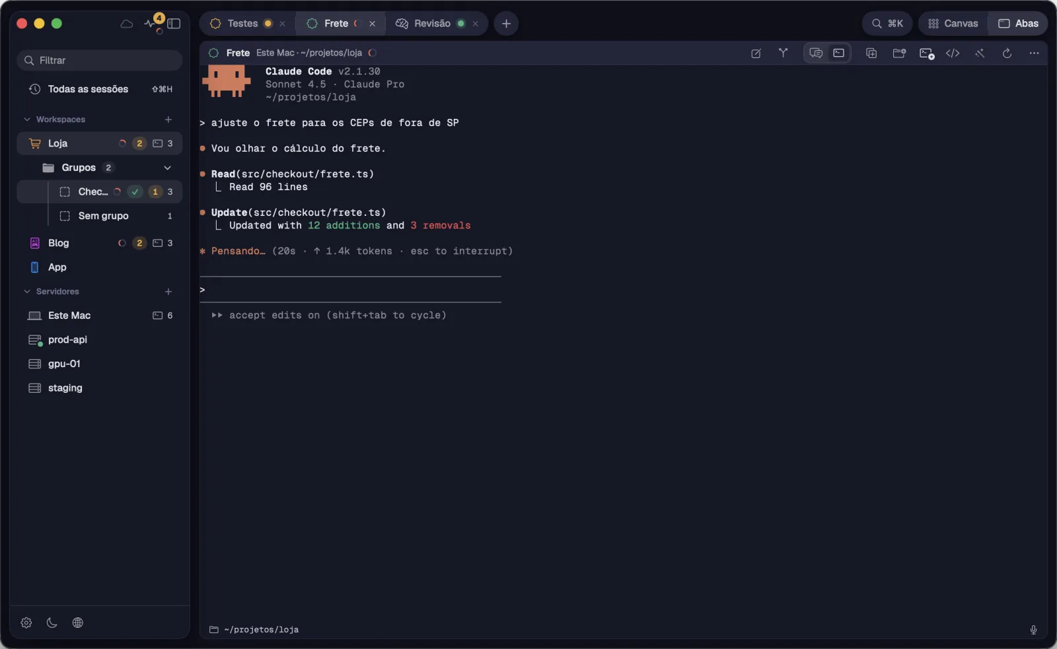Select the Loja workspace
This screenshot has width=1057, height=649.
click(x=100, y=143)
